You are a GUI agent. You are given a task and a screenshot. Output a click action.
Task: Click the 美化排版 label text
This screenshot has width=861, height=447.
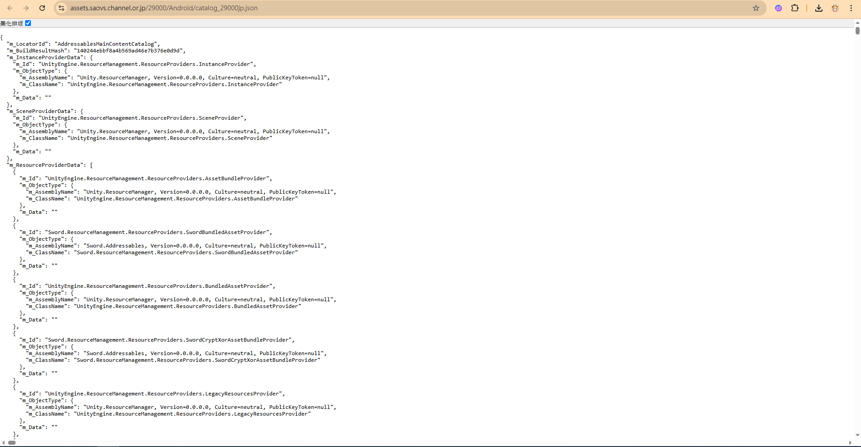12,23
